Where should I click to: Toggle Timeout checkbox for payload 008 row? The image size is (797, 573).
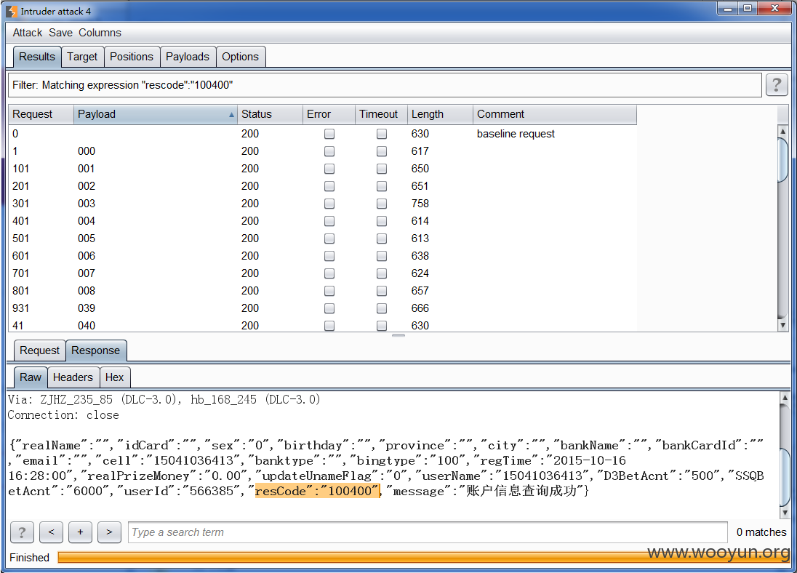point(382,291)
